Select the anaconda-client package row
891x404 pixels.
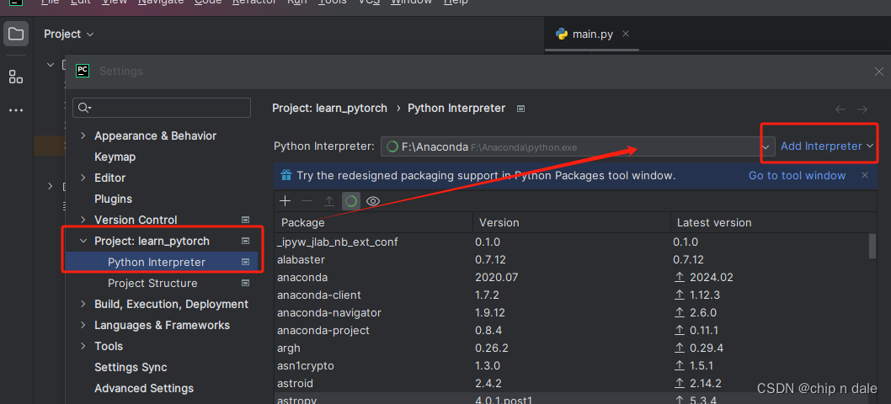pos(571,295)
